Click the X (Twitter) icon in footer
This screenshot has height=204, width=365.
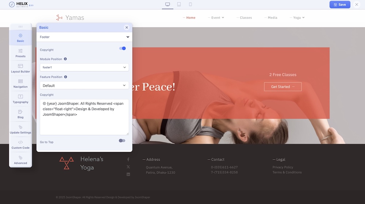(x=128, y=167)
